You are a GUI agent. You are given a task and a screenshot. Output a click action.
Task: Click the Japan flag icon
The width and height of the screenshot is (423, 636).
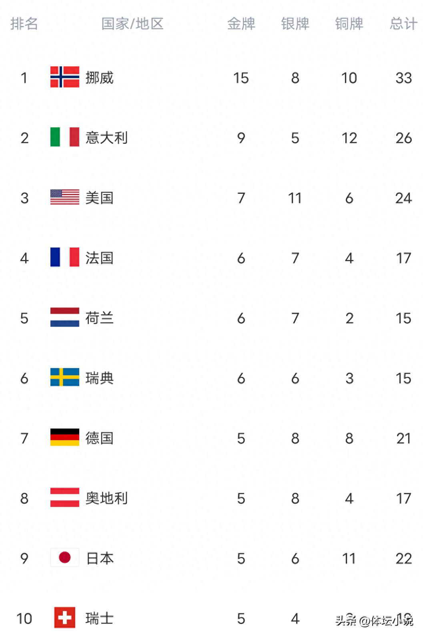tap(64, 558)
